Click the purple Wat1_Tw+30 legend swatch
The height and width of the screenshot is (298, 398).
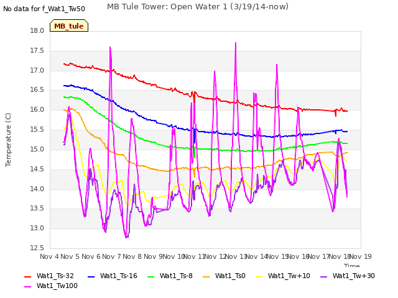[x=323, y=277]
